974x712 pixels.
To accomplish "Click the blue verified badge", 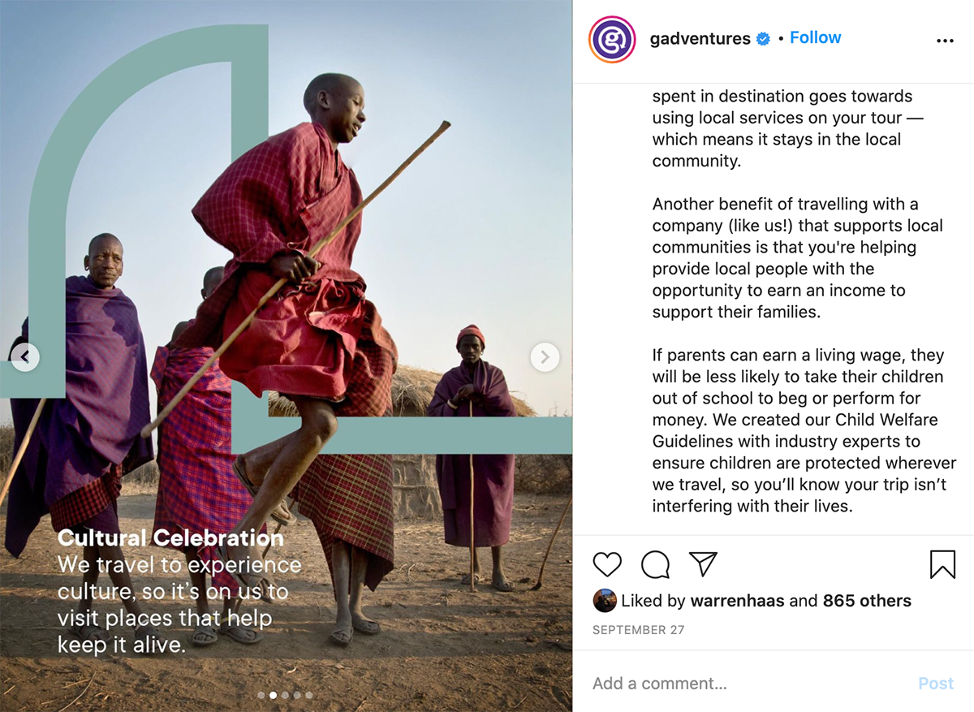I will coord(763,39).
